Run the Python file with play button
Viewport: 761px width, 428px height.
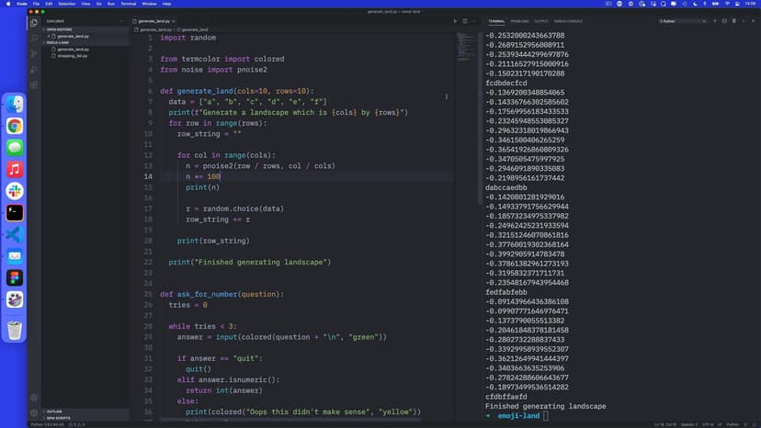point(454,20)
